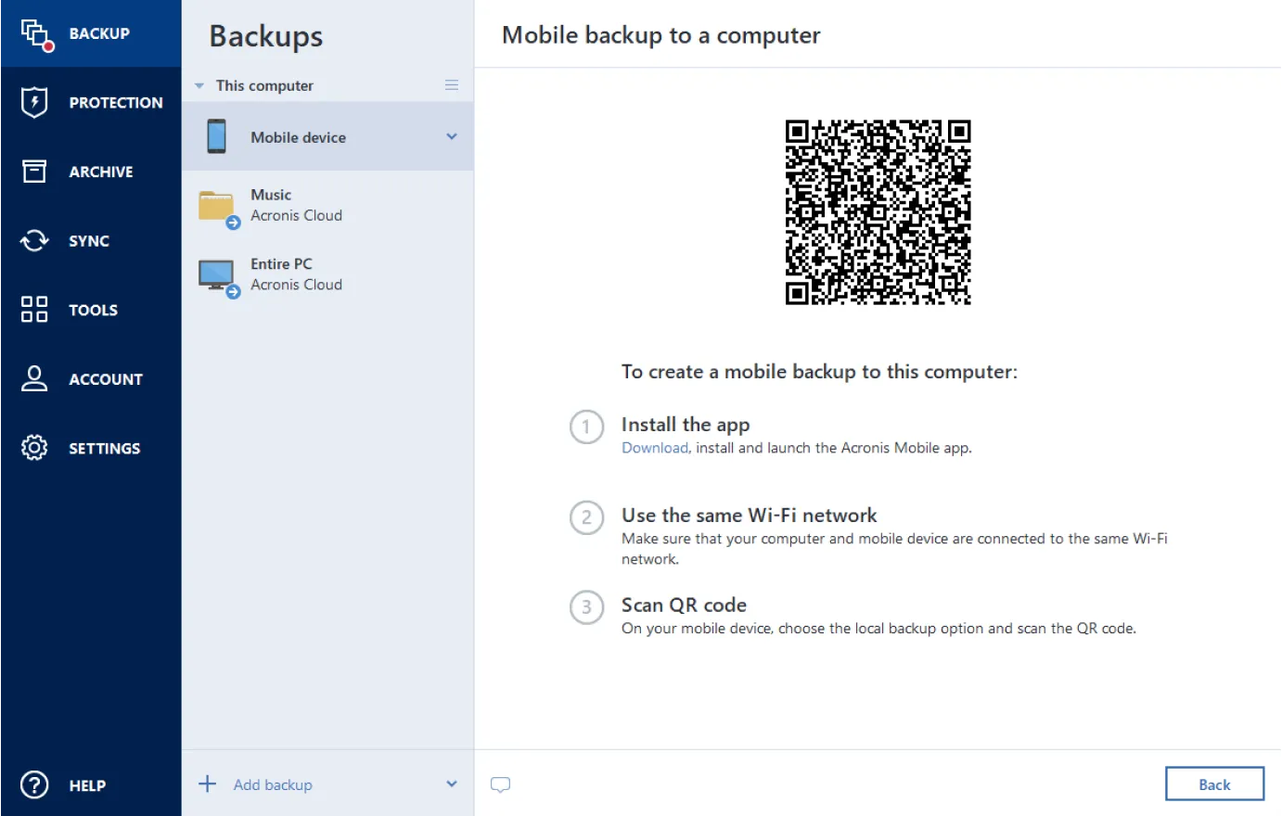Image resolution: width=1282 pixels, height=816 pixels.
Task: Click the 'Scan QR code' heading
Action: [684, 605]
